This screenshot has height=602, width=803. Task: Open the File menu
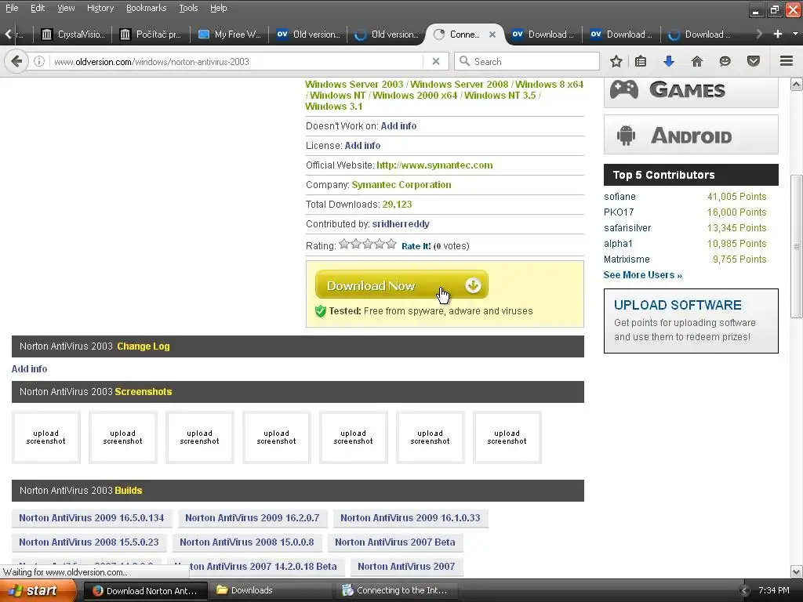point(11,8)
